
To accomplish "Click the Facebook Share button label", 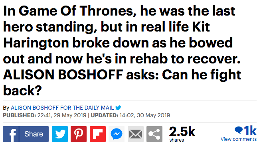I will point(34,134).
